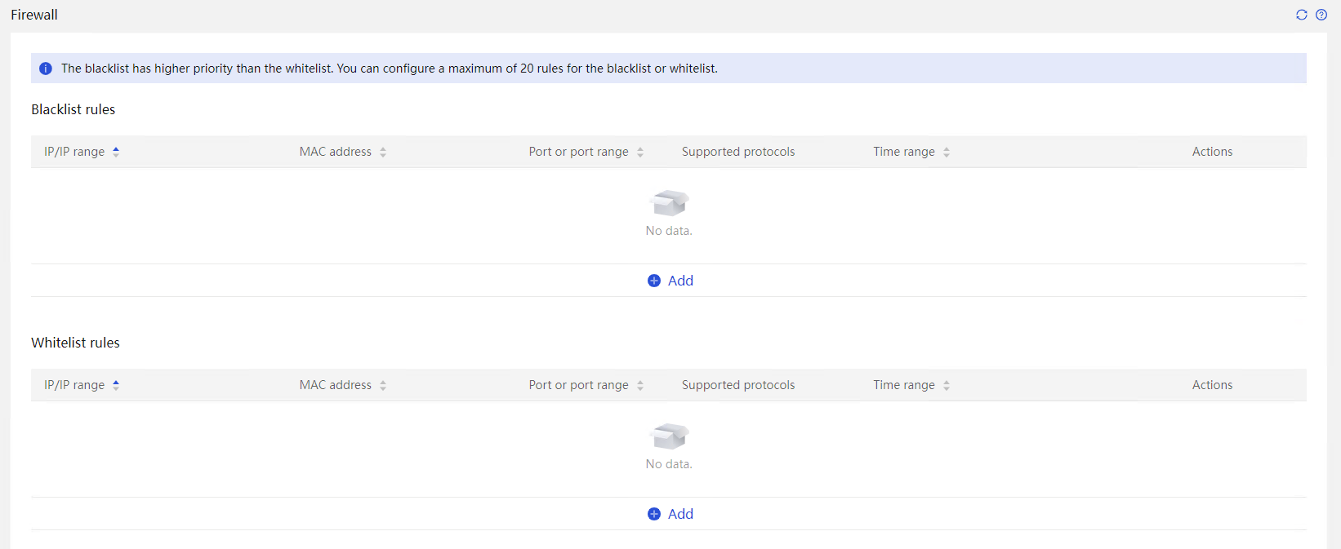Open the help question mark icon
Image resolution: width=1341 pixels, height=549 pixels.
coord(1321,15)
